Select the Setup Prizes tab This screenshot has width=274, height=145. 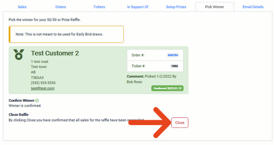click(x=176, y=7)
